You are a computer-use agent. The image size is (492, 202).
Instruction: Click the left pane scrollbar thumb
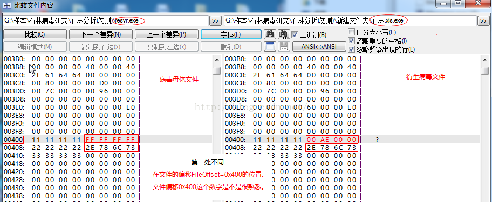click(x=216, y=71)
